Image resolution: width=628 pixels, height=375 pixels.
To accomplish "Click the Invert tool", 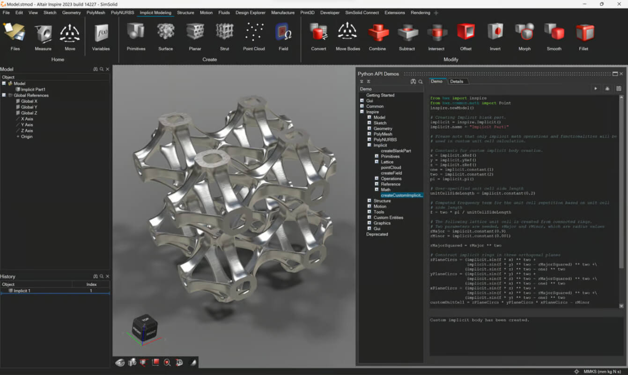I will click(495, 37).
